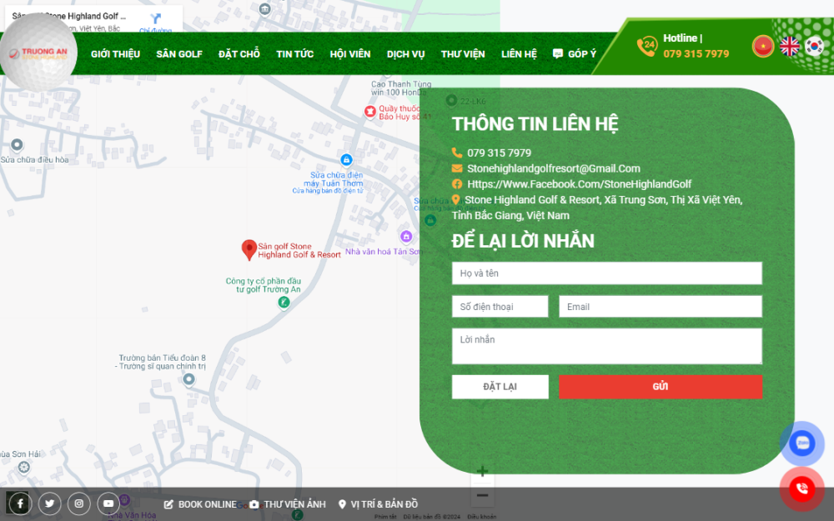Image resolution: width=834 pixels, height=521 pixels.
Task: Click the ĐẶT LẠI reset button
Action: pyautogui.click(x=500, y=387)
